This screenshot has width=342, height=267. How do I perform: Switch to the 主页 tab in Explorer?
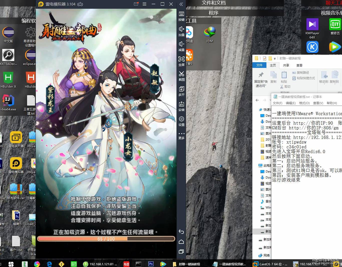[x=273, y=65]
